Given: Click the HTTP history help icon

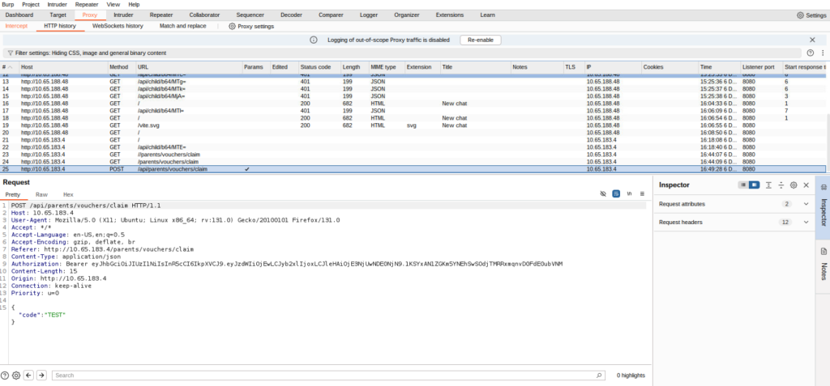Looking at the screenshot, I should pos(810,52).
